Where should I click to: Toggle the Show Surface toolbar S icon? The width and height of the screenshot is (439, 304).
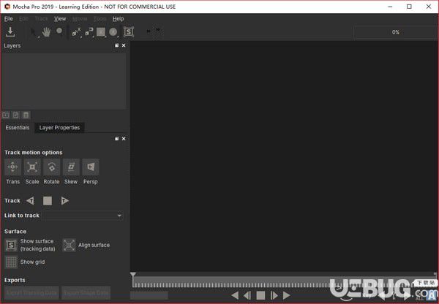(129, 32)
